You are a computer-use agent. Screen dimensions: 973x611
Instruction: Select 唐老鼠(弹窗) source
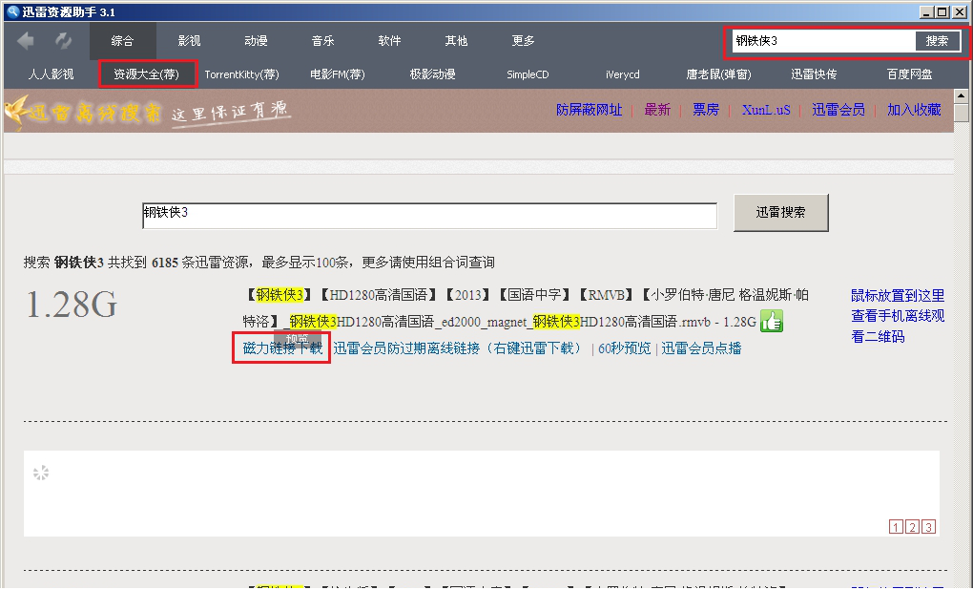point(718,74)
